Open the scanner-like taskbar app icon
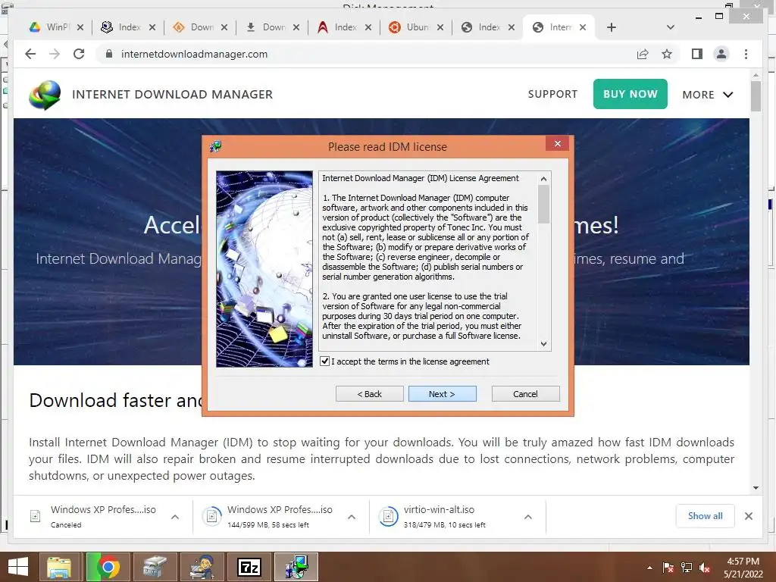Viewport: 776px width, 582px height. pos(155,567)
